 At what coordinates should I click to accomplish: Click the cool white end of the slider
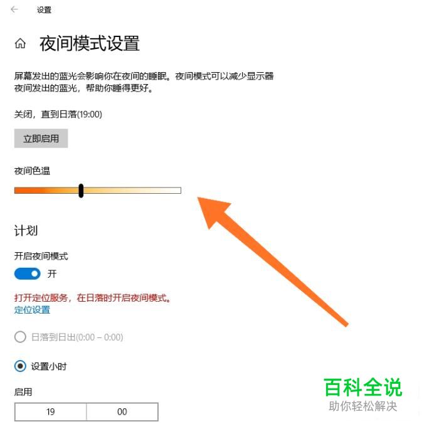click(177, 191)
